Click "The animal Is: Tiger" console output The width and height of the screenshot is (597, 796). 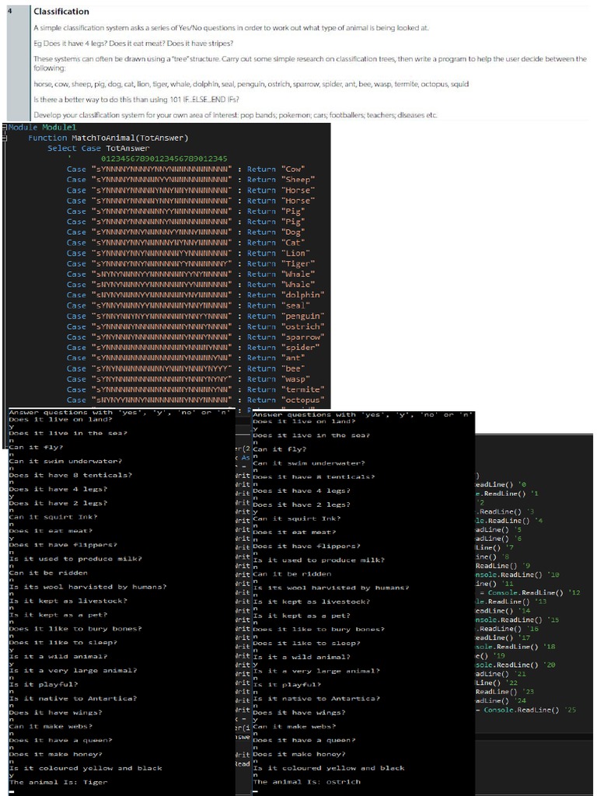pos(58,782)
